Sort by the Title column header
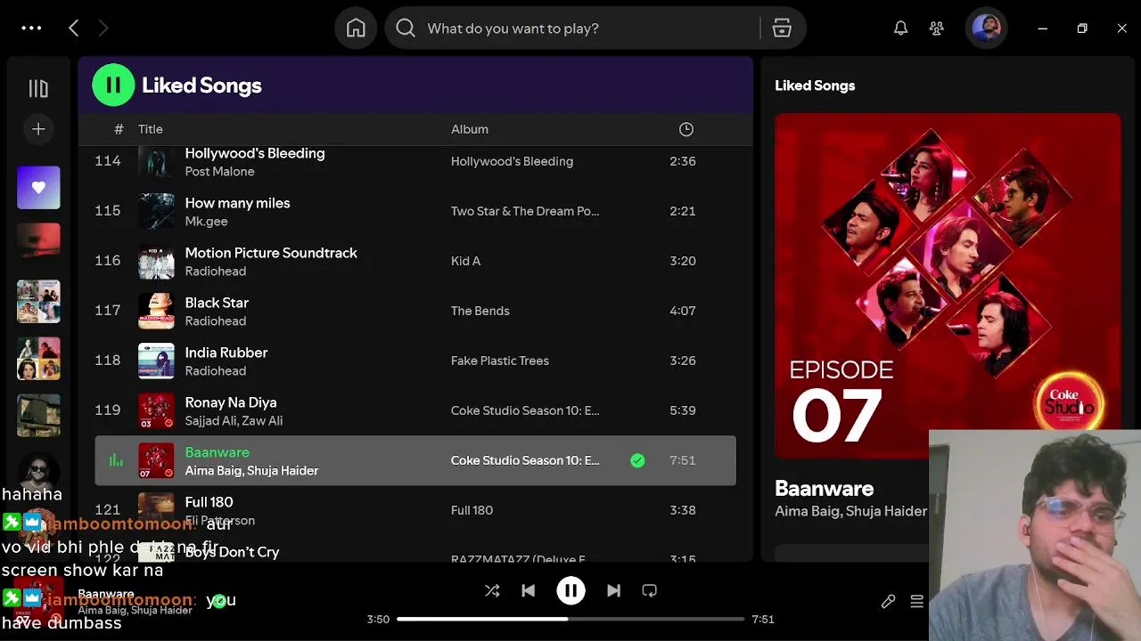Screen dimensions: 1141x641 151,129
